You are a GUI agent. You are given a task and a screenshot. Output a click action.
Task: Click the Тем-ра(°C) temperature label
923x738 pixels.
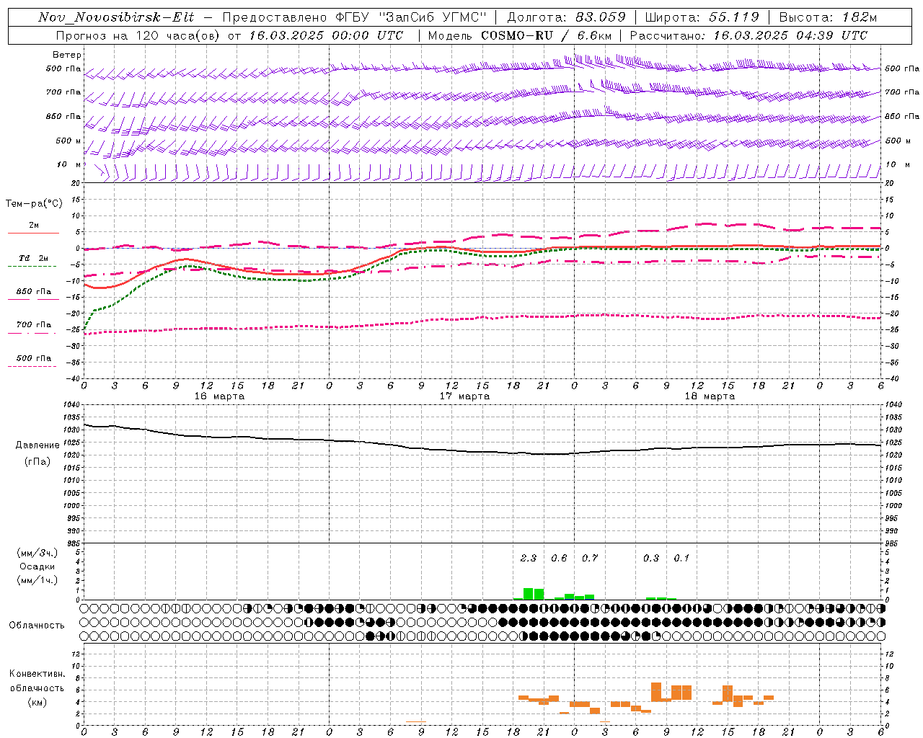tap(34, 204)
